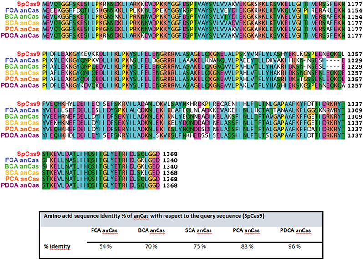Select the FCA anCas table column header
Image resolution: width=363 pixels, height=260 pixels.
tap(104, 230)
